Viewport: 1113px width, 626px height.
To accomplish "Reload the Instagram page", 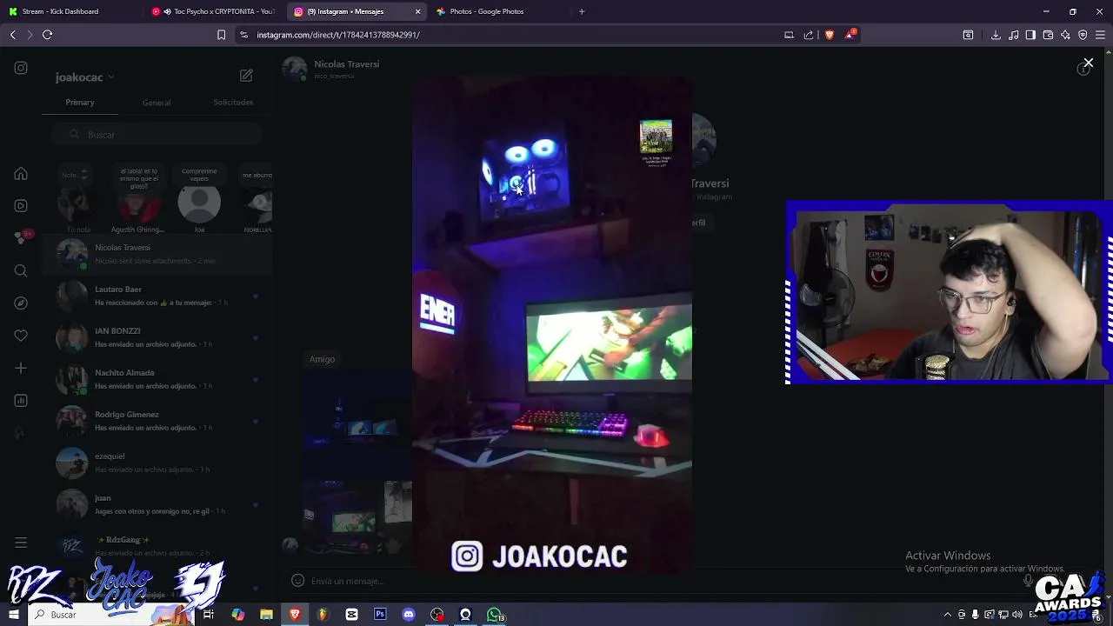I will 48,35.
